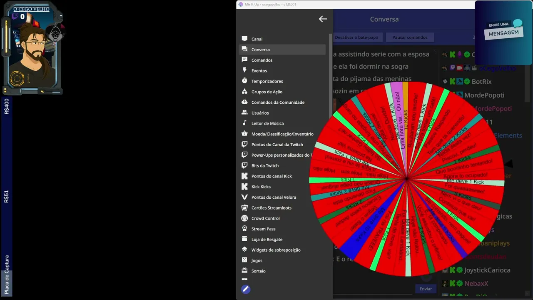Select user JoystickCarioca in the viewer list

click(487, 270)
